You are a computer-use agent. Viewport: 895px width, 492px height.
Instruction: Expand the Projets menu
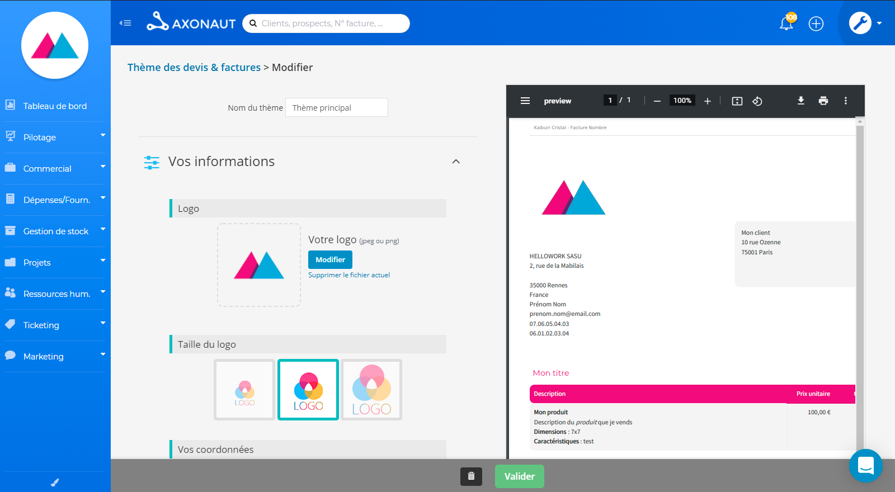tap(55, 262)
